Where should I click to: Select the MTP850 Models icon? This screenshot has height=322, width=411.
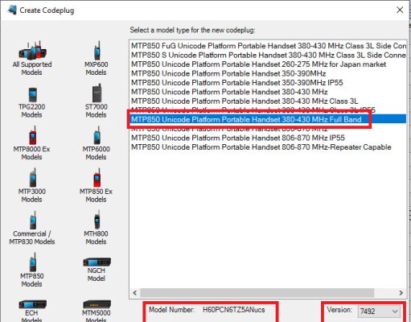[32, 262]
